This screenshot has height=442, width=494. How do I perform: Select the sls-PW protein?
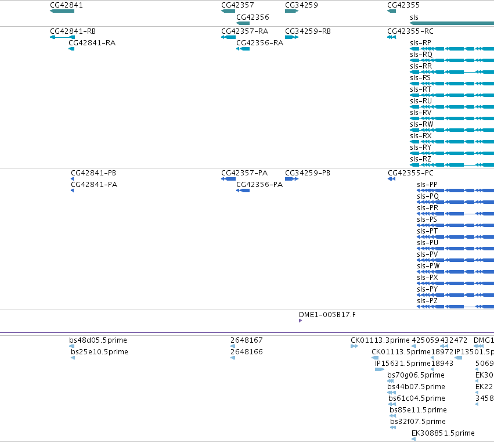(x=455, y=272)
